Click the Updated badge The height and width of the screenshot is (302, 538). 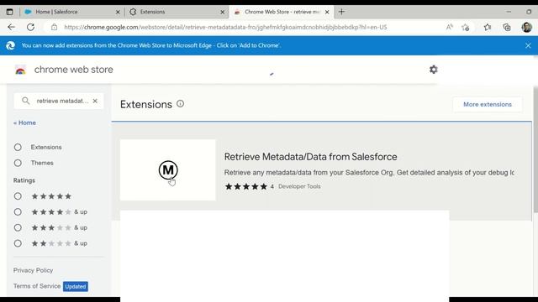pyautogui.click(x=76, y=286)
